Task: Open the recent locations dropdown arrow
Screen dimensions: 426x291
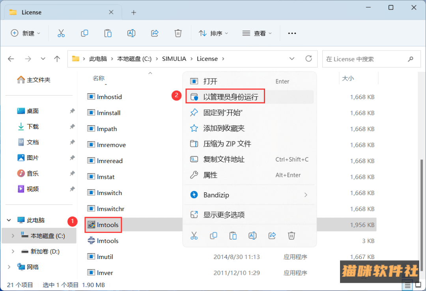Action: pyautogui.click(x=43, y=59)
